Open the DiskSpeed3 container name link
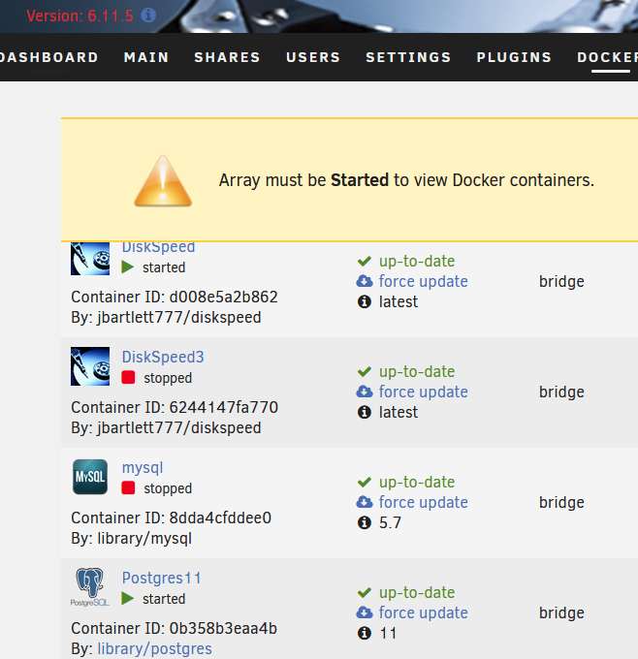The width and height of the screenshot is (638, 659). click(x=163, y=357)
